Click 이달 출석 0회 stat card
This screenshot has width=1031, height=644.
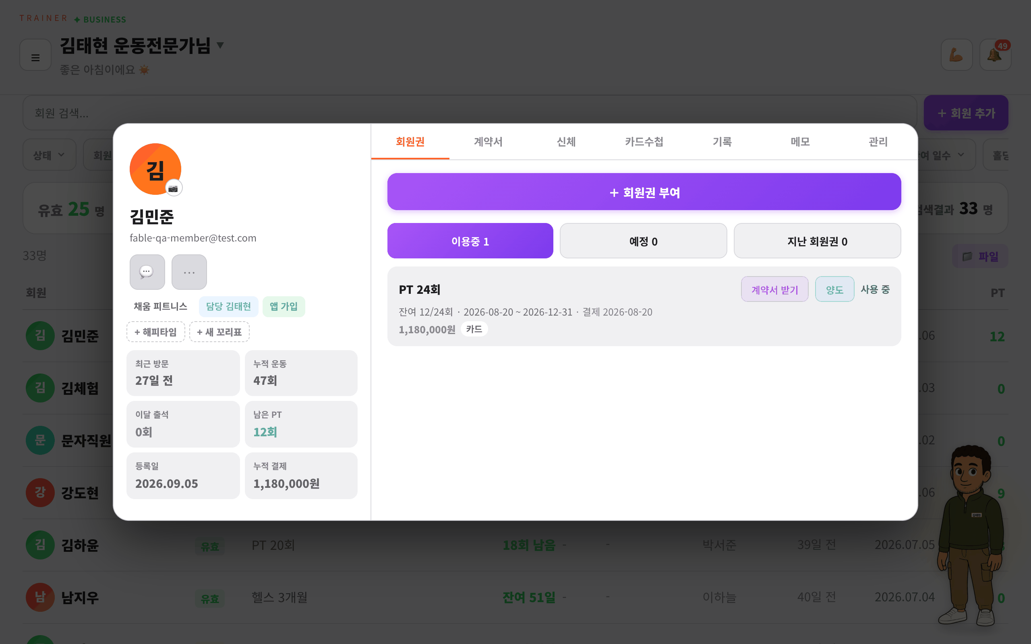tap(183, 424)
